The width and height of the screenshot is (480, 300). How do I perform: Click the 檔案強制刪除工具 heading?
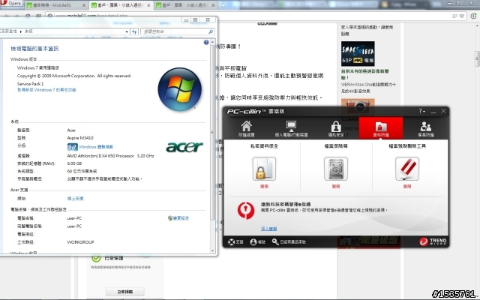pos(407,146)
